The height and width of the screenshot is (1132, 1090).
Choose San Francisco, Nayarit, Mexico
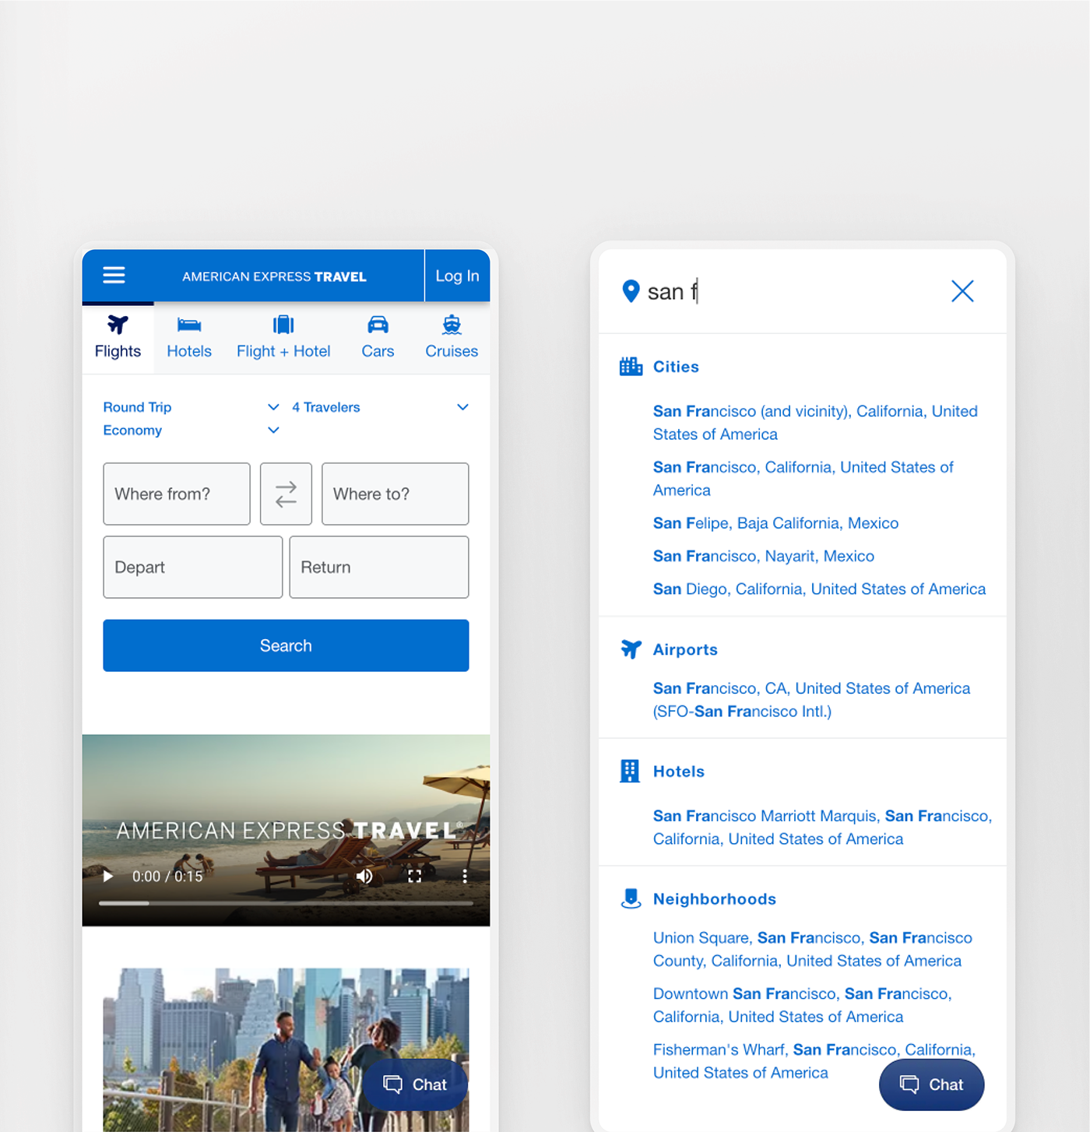(763, 556)
